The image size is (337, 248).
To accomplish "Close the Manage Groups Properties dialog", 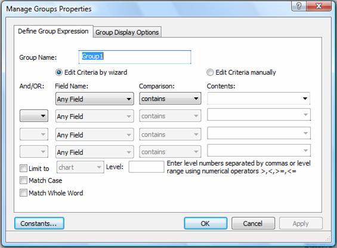I will pyautogui.click(x=319, y=6).
